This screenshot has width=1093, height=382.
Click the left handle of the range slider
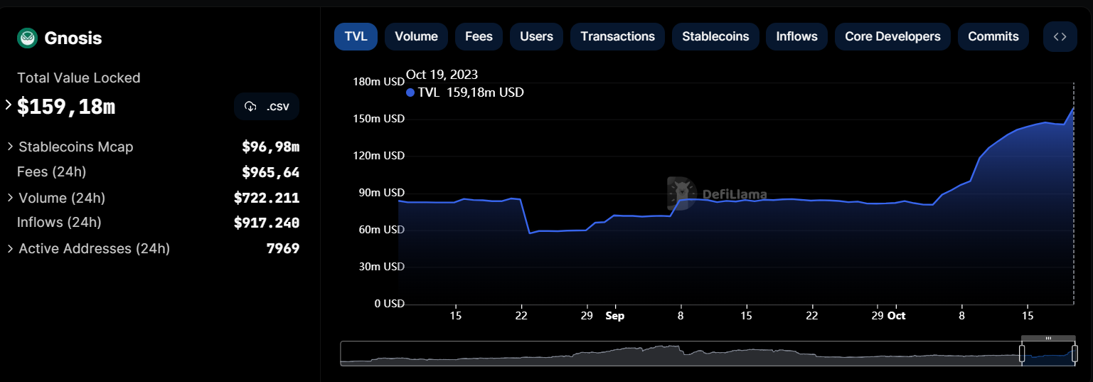pyautogui.click(x=1022, y=354)
